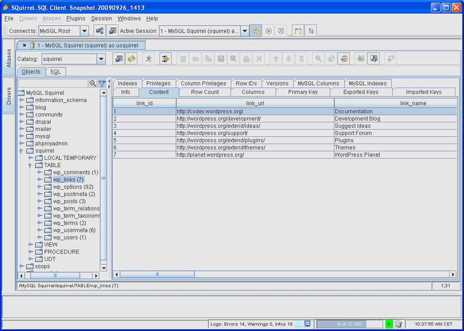Screen dimensions: 464x331
Task: Switch to the Primary Key tab
Action: click(x=303, y=92)
